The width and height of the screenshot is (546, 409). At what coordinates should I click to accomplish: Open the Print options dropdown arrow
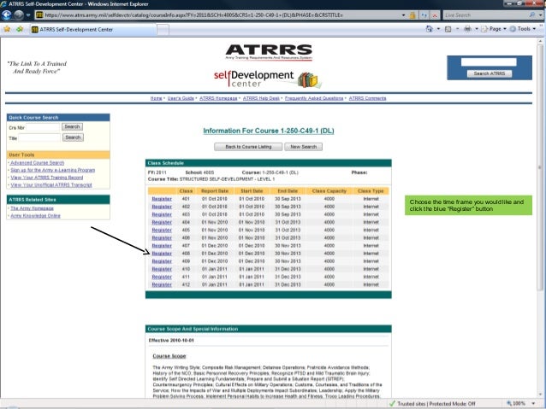pyautogui.click(x=477, y=29)
